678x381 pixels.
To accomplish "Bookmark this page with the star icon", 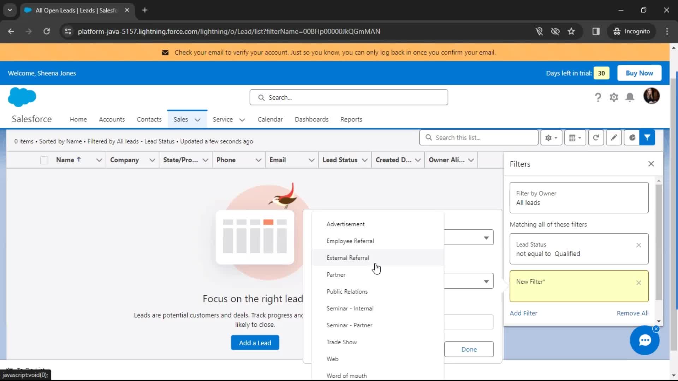I will tap(571, 31).
